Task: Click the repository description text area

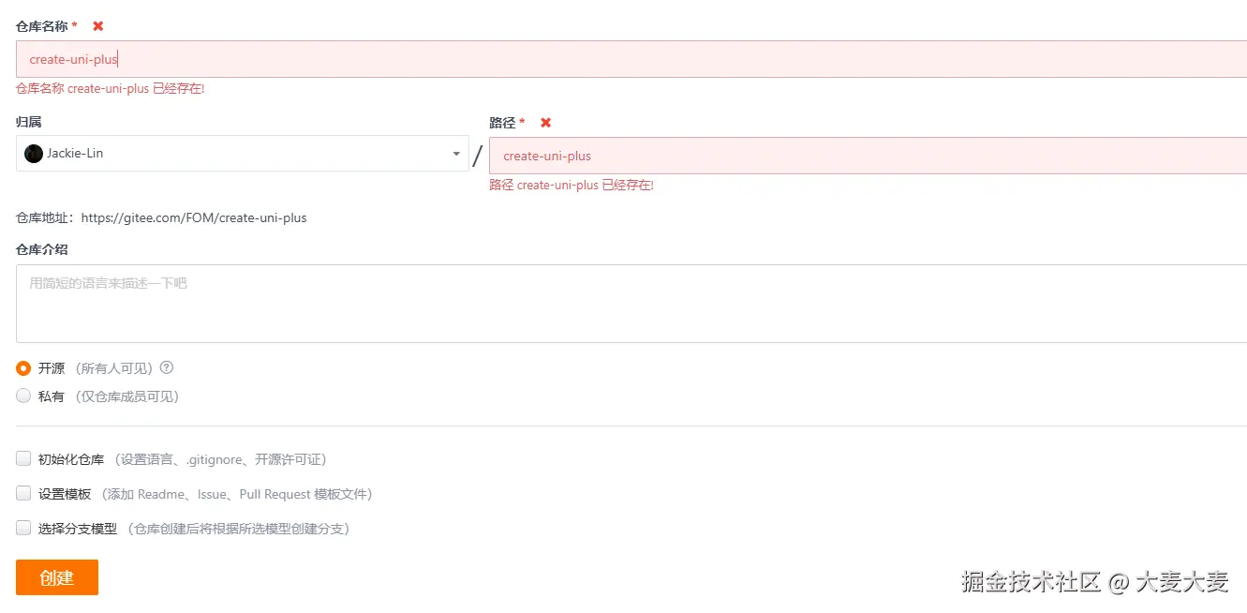Action: pos(631,304)
